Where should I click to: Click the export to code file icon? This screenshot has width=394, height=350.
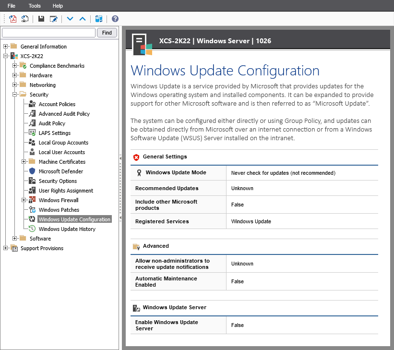pos(25,19)
